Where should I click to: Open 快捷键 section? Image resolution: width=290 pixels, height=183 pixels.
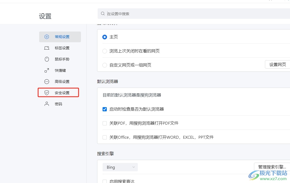pos(60,70)
